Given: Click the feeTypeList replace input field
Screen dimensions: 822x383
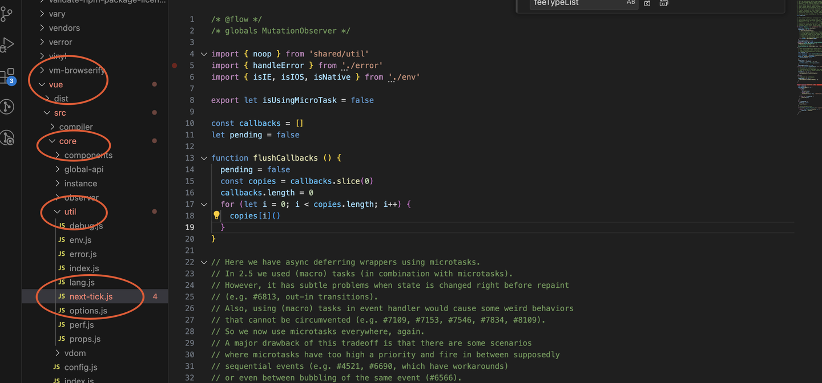Looking at the screenshot, I should (575, 3).
